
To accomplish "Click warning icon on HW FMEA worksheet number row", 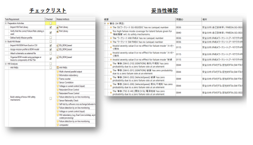I will pyautogui.click(x=111, y=38).
